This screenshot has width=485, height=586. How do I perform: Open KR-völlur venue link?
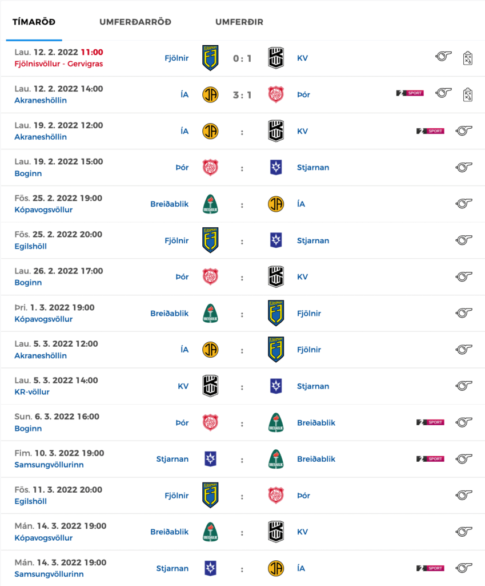coord(32,392)
